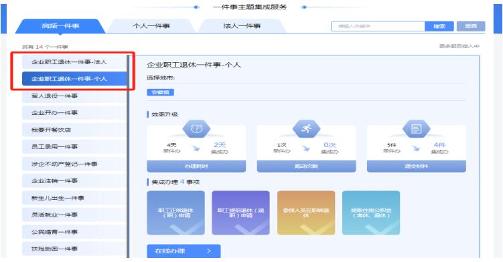Viewport: 503px width, 262px height.
Task: Open the 职工提前退休（退职）申请 tile
Action: point(241,213)
